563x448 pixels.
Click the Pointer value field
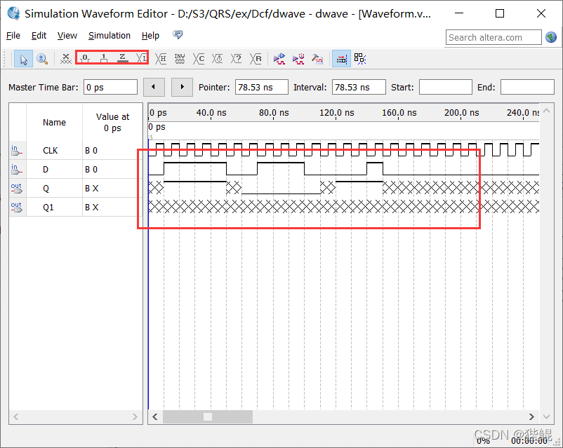(261, 87)
